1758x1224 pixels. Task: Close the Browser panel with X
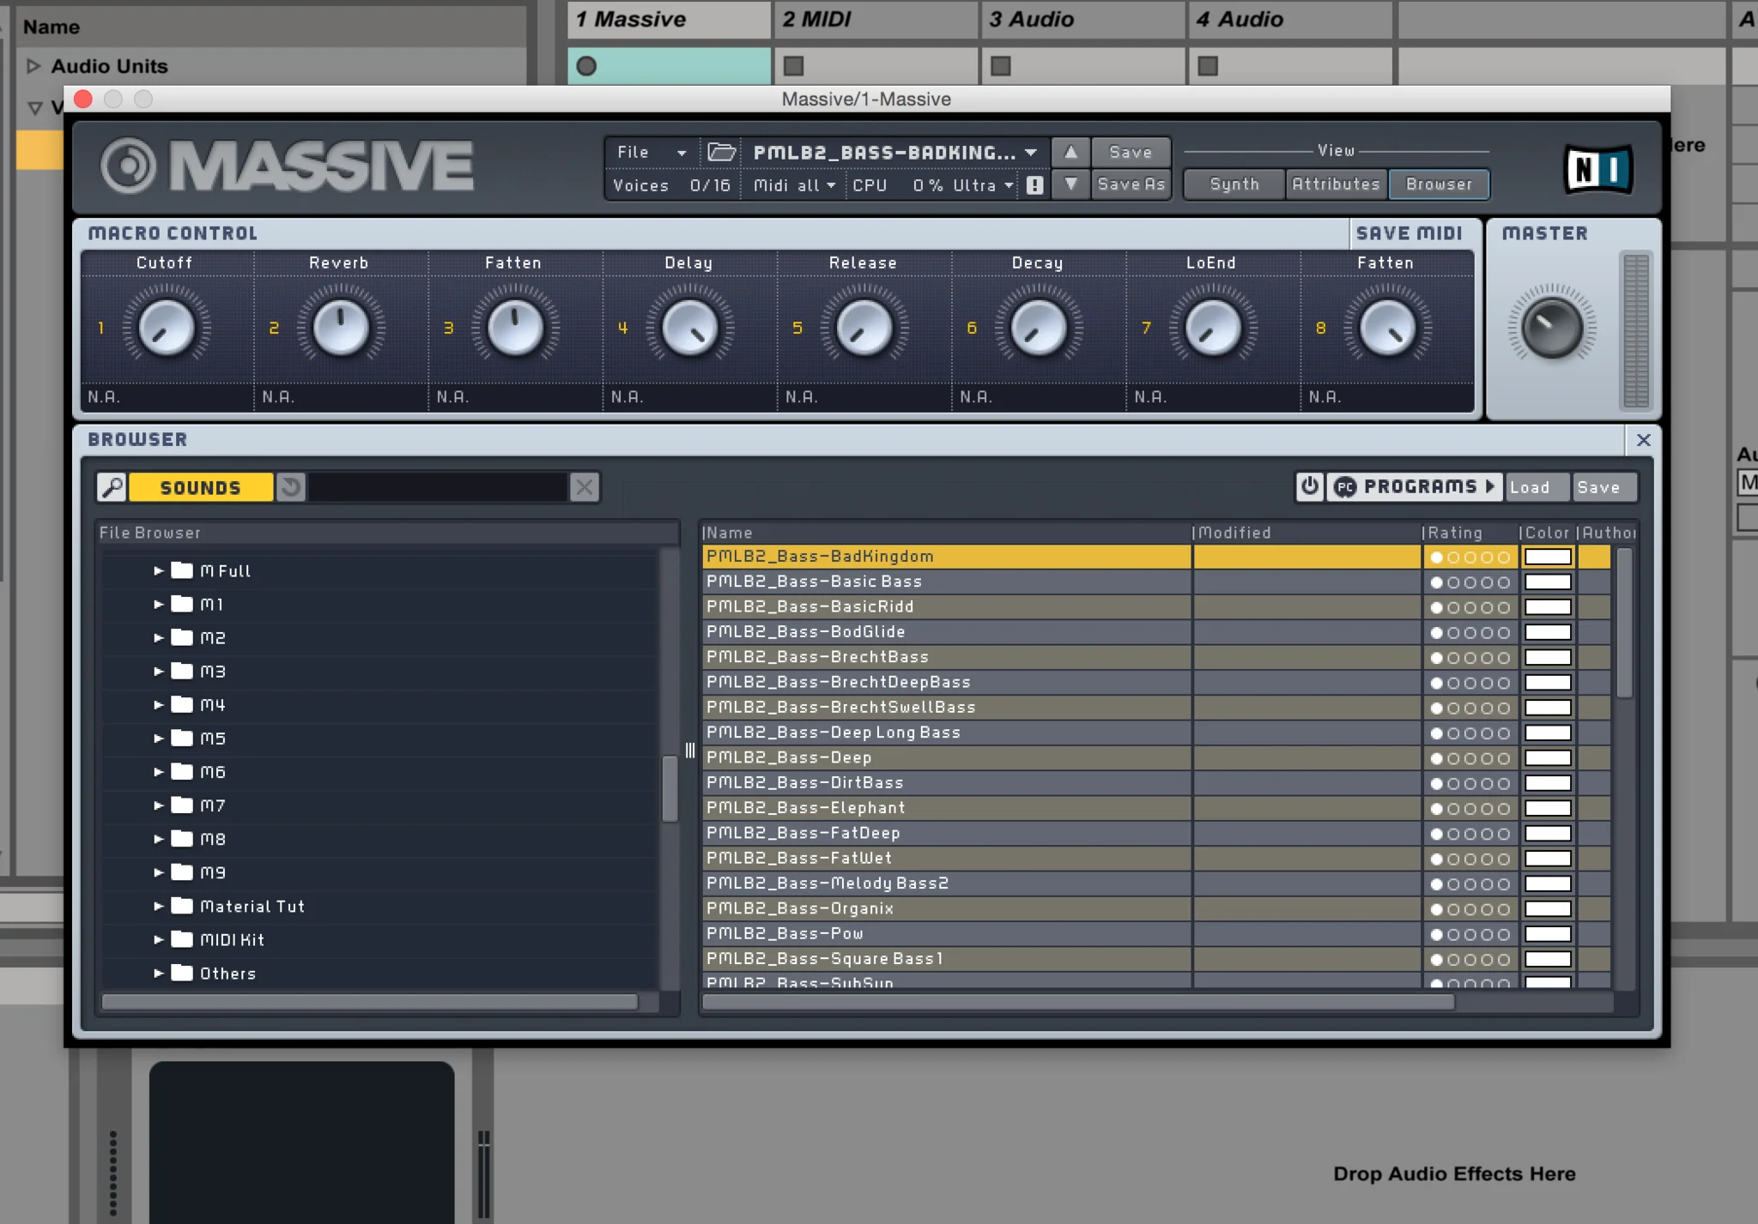click(1643, 440)
